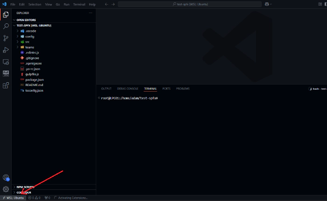This screenshot has width=327, height=201.
Task: Open Run and Debug view
Action: coord(6,50)
